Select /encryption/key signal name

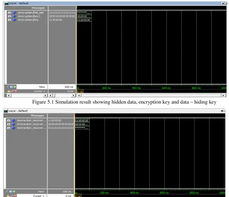click(28, 20)
